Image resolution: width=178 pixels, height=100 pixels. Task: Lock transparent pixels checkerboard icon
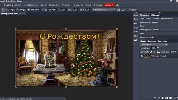coord(147,52)
